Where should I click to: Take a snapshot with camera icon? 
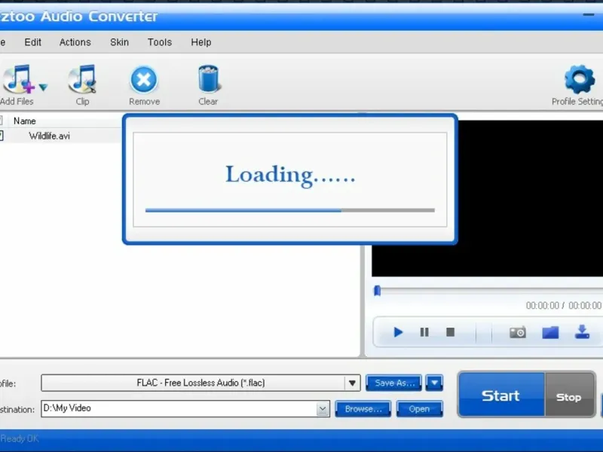tap(518, 332)
